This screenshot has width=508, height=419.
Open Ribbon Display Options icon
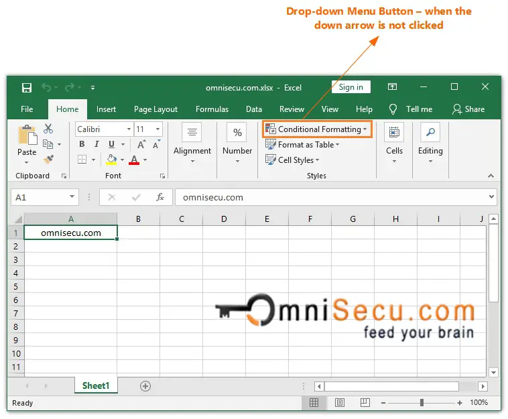(392, 87)
